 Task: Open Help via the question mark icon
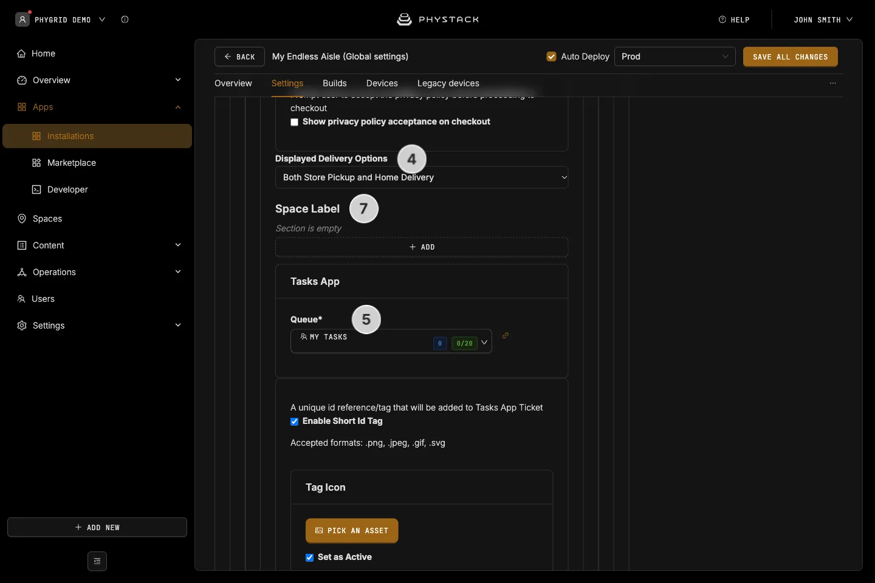[722, 19]
